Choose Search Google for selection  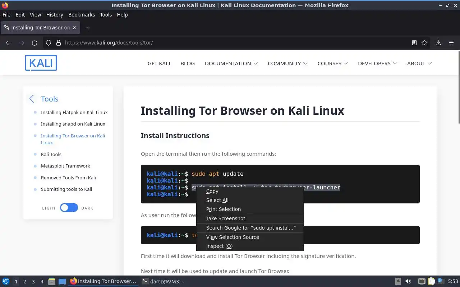250,228
